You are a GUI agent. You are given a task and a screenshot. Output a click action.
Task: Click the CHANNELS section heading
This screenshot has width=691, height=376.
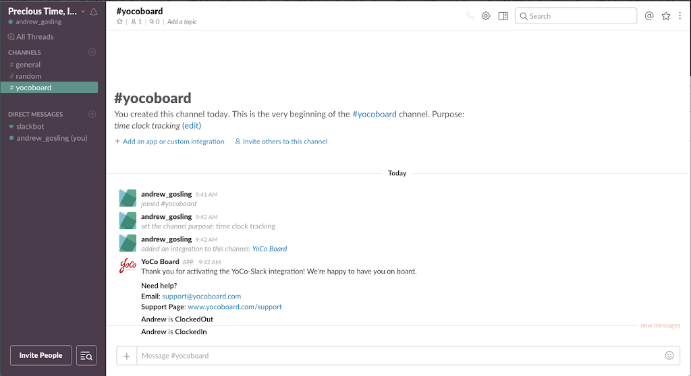(24, 53)
